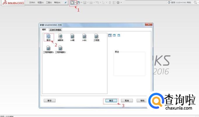Expand the New document dropdown arrow
The width and height of the screenshot is (199, 117).
tap(75, 3)
